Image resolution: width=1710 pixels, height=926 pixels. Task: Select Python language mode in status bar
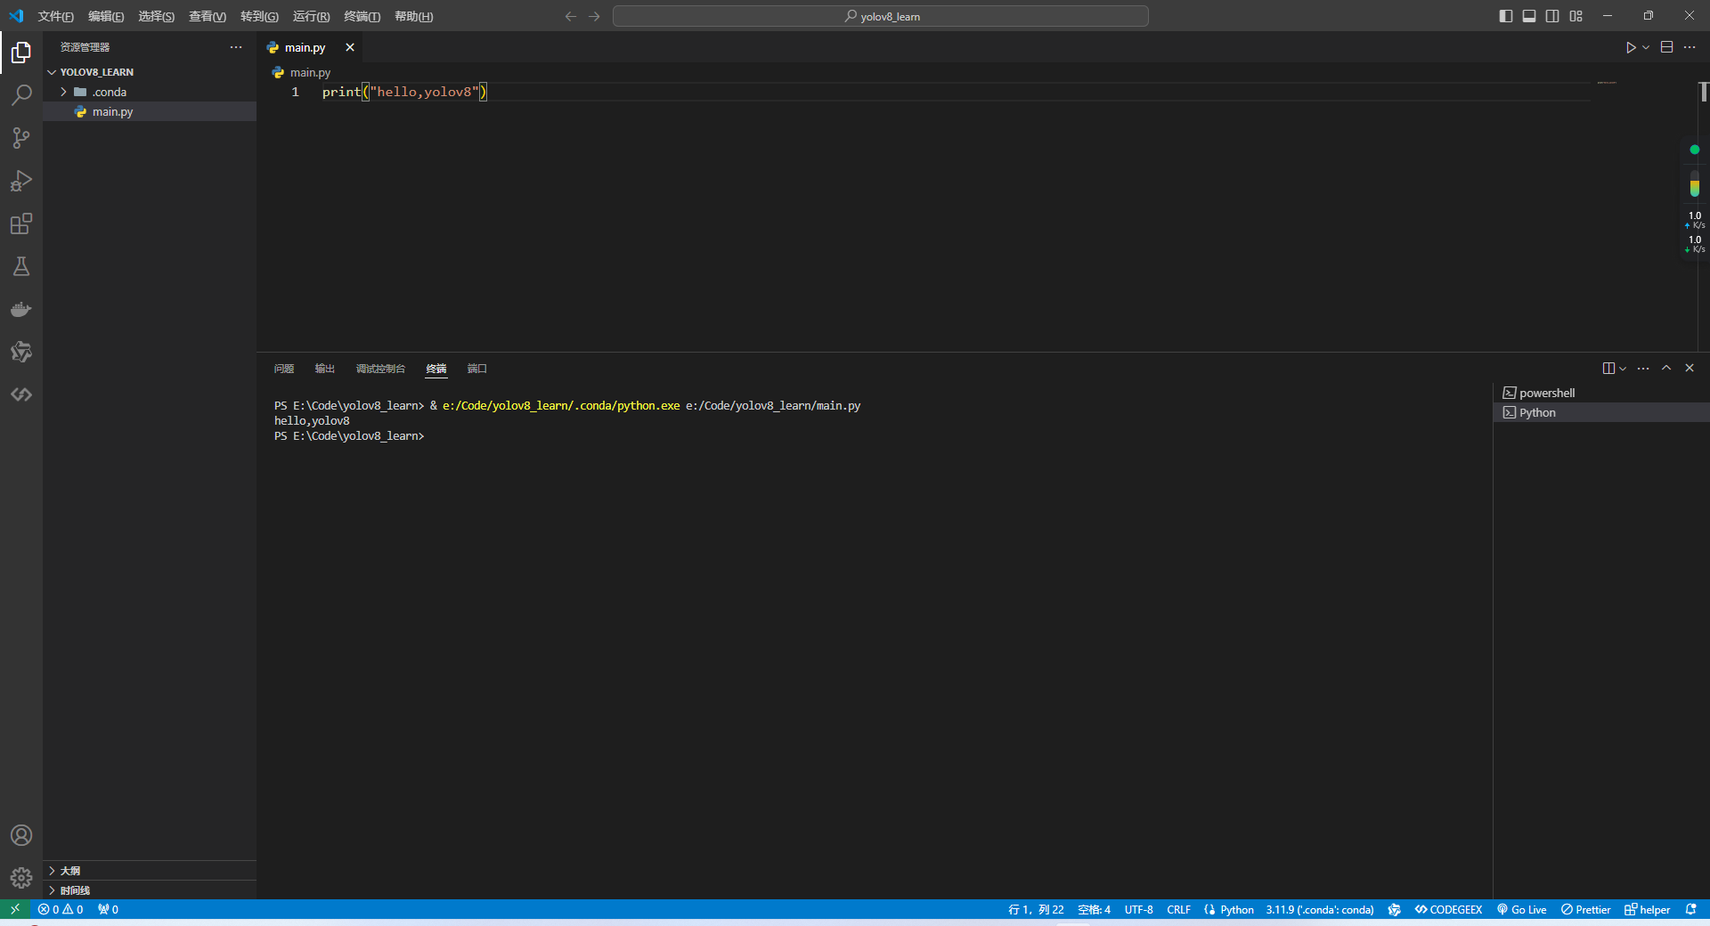pyautogui.click(x=1236, y=909)
